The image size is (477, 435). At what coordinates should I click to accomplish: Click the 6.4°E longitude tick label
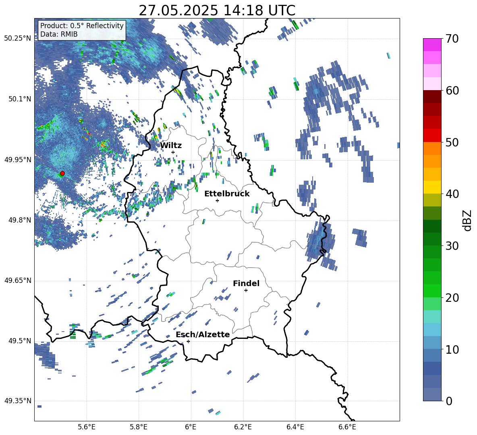tap(295, 427)
